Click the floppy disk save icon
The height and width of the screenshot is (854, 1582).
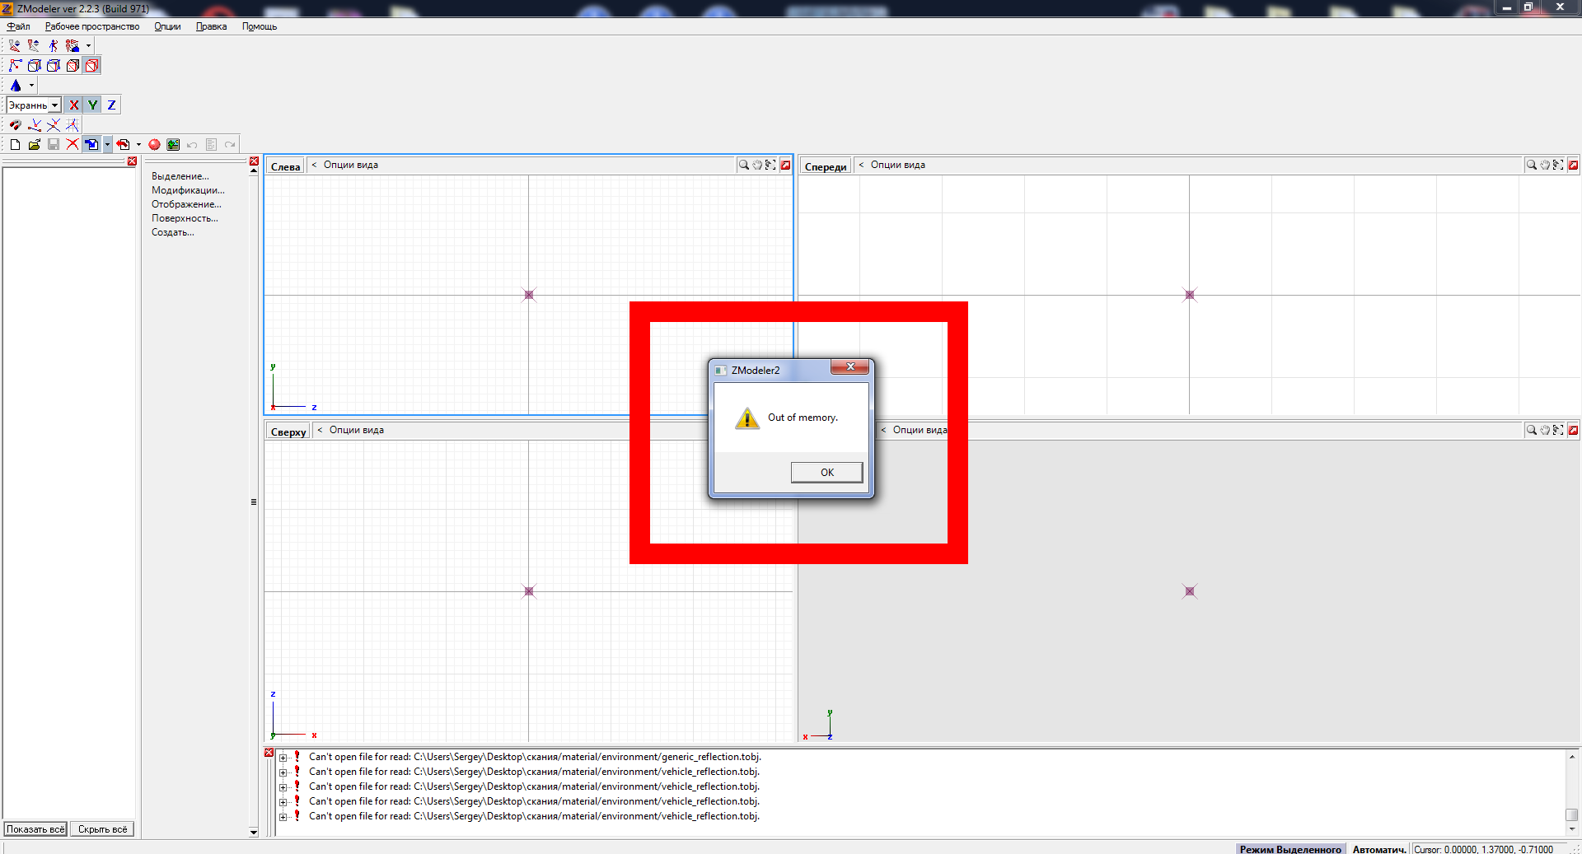(53, 144)
